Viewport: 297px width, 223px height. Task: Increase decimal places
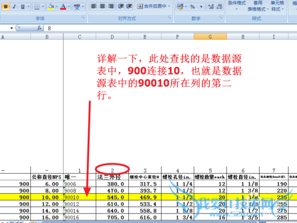point(211,7)
